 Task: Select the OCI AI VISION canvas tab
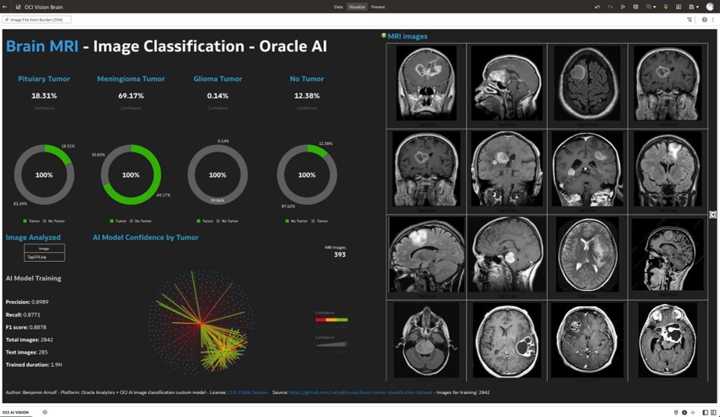click(16, 413)
